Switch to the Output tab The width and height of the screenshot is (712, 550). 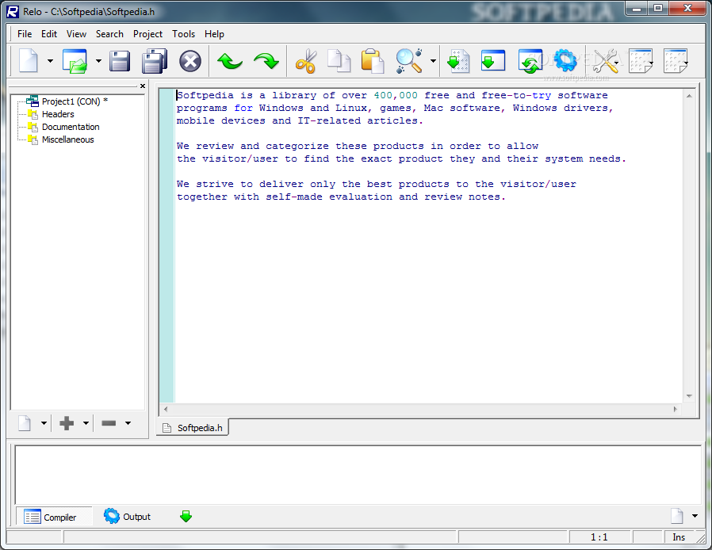(x=127, y=517)
